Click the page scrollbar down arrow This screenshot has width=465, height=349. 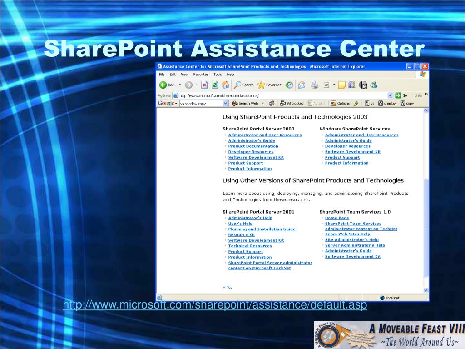coord(425,290)
